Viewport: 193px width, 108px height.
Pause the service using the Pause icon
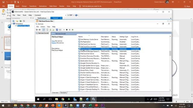(x=70, y=30)
